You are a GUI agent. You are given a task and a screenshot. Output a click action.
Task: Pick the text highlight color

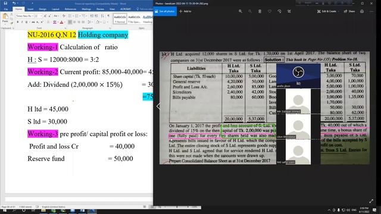pyautogui.click(x=54, y=22)
